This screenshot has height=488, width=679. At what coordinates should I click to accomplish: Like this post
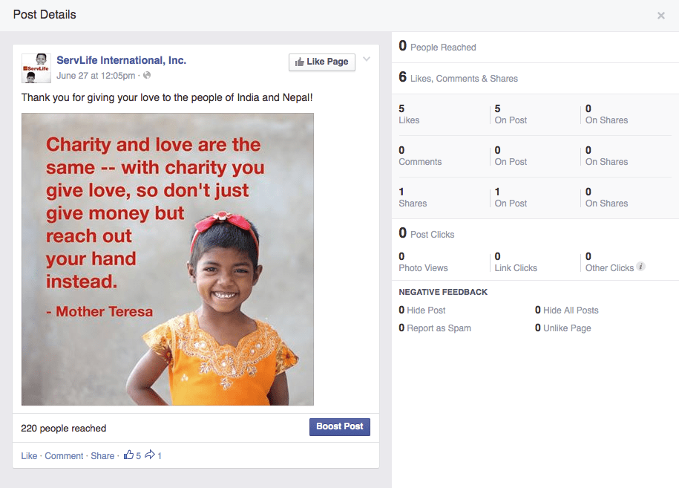coord(29,456)
